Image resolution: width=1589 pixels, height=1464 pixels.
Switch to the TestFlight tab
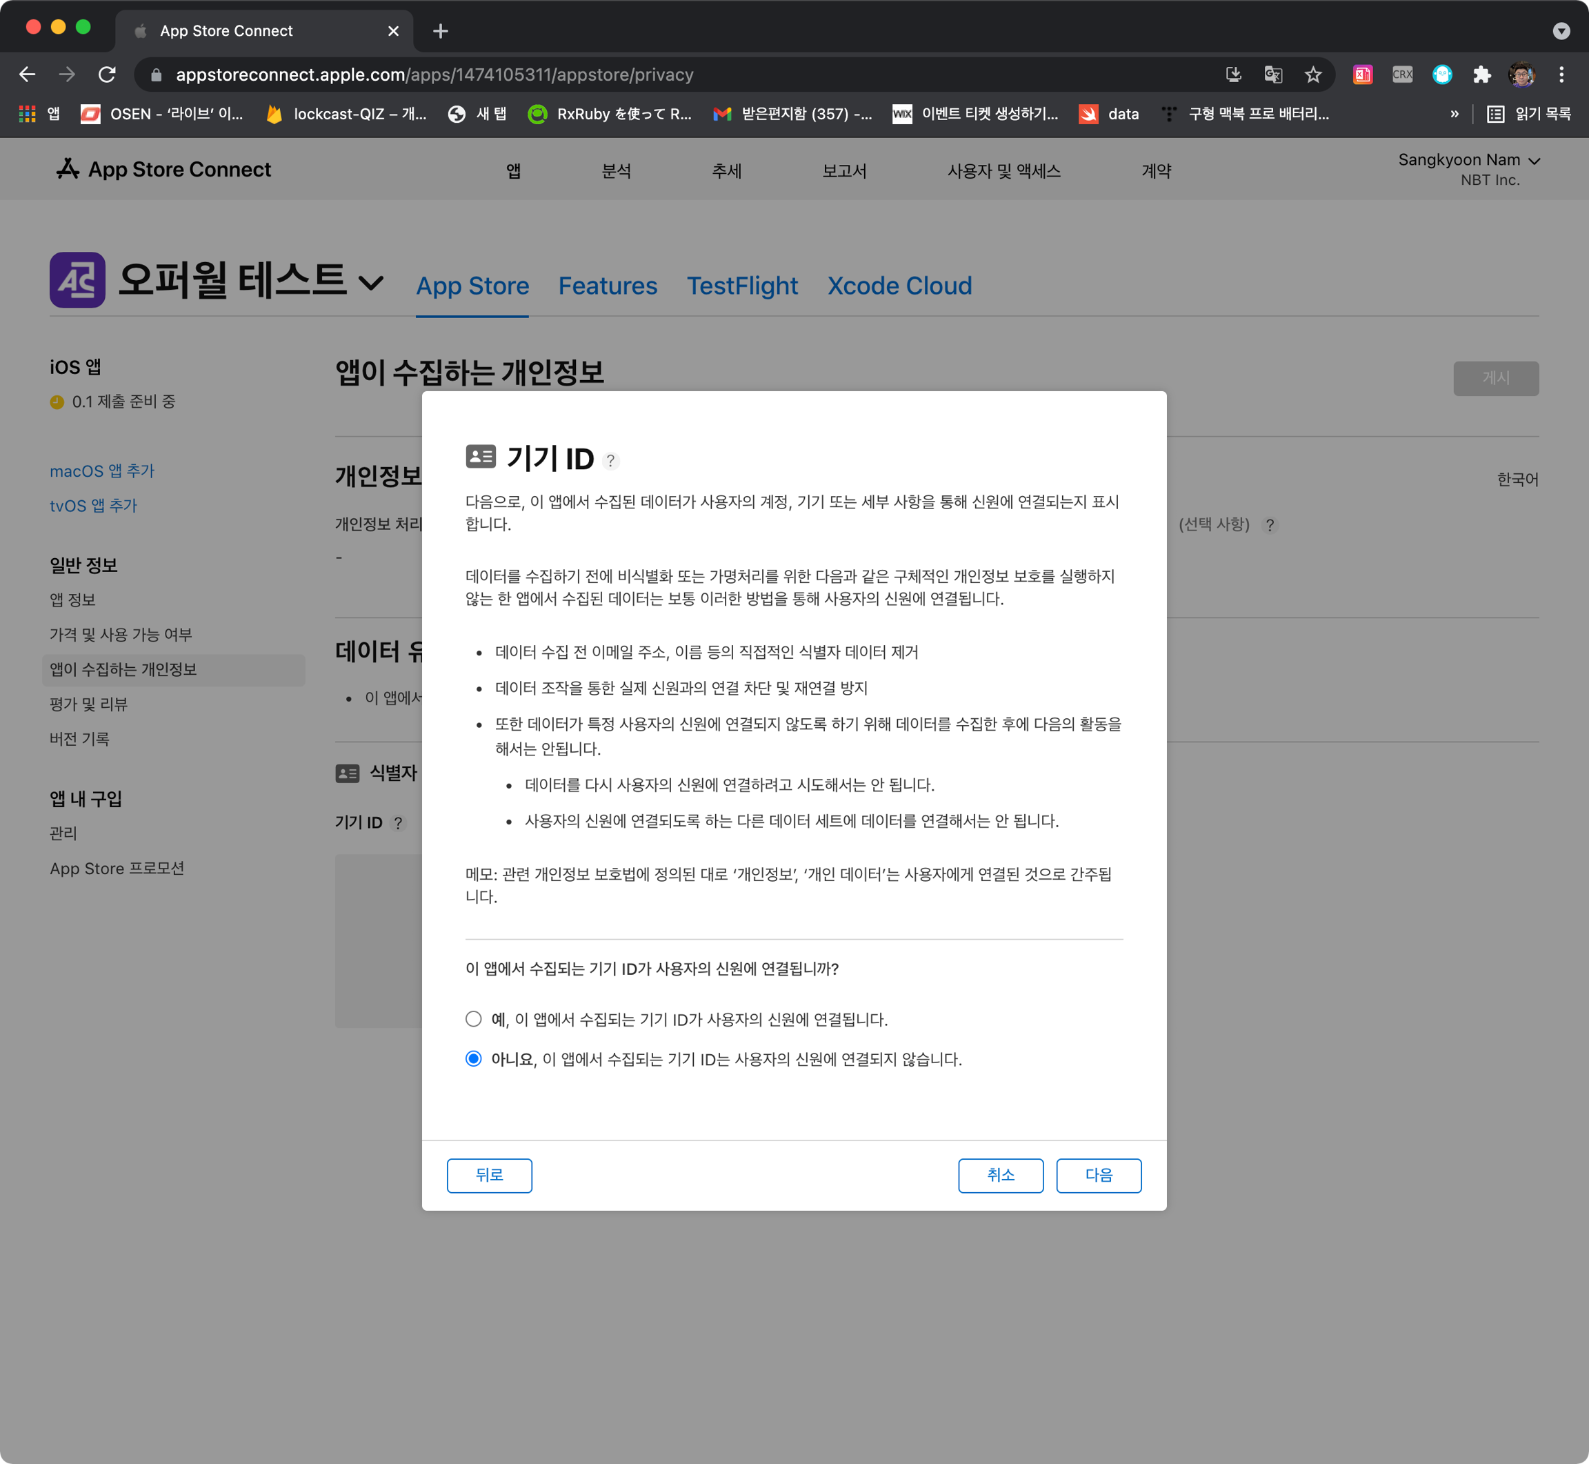742,285
